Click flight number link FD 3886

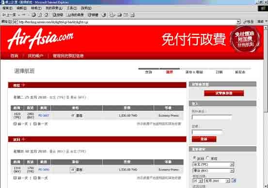click(44, 170)
